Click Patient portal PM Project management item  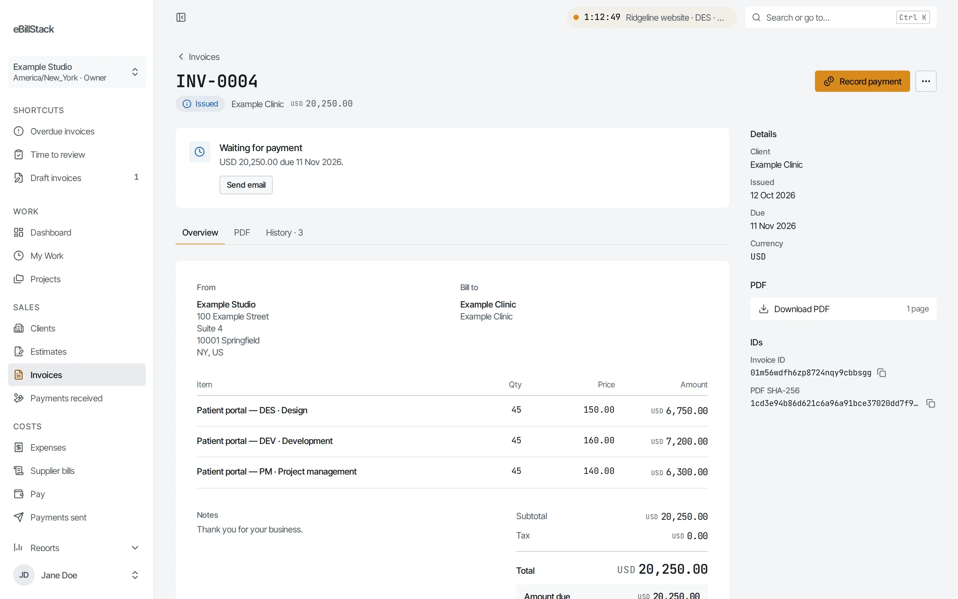(277, 472)
